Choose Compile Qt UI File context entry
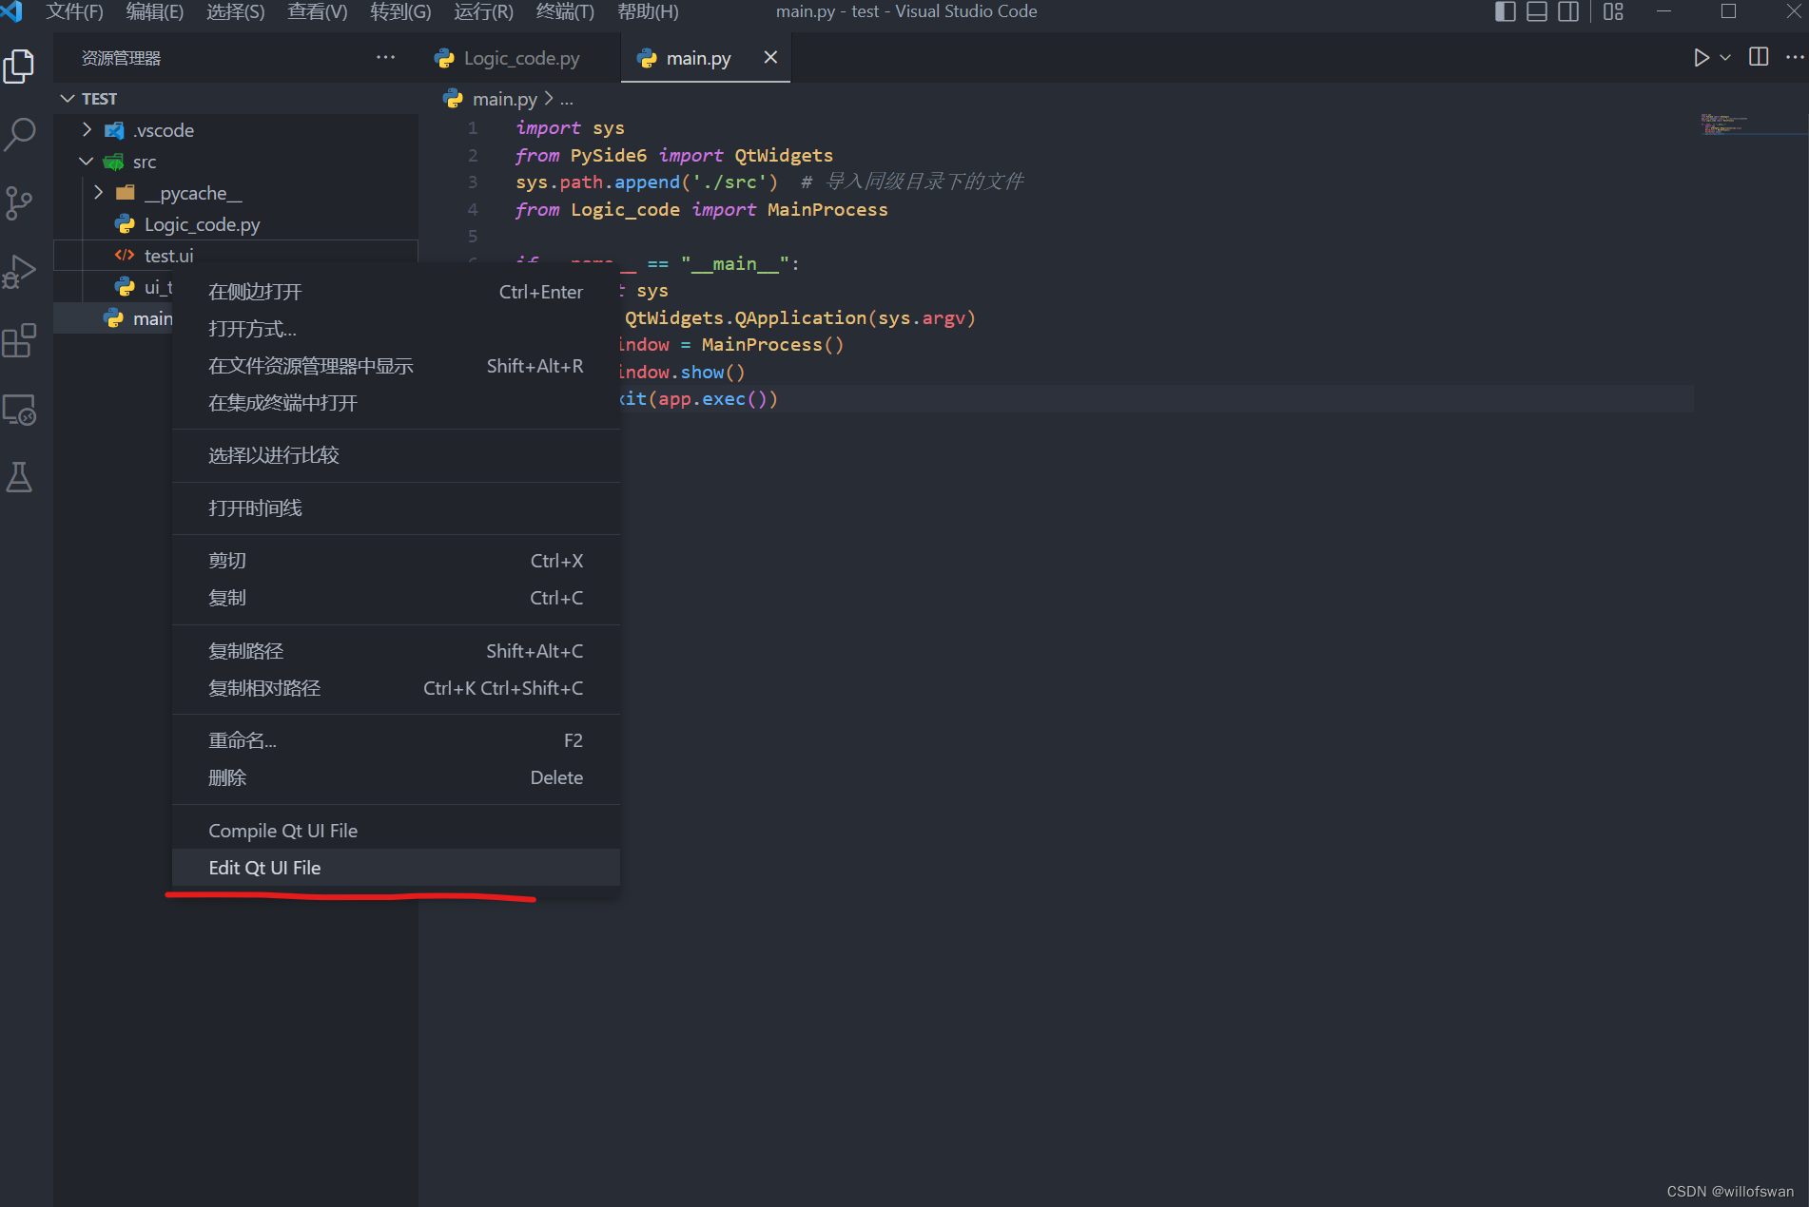Image resolution: width=1809 pixels, height=1207 pixels. pos(396,831)
